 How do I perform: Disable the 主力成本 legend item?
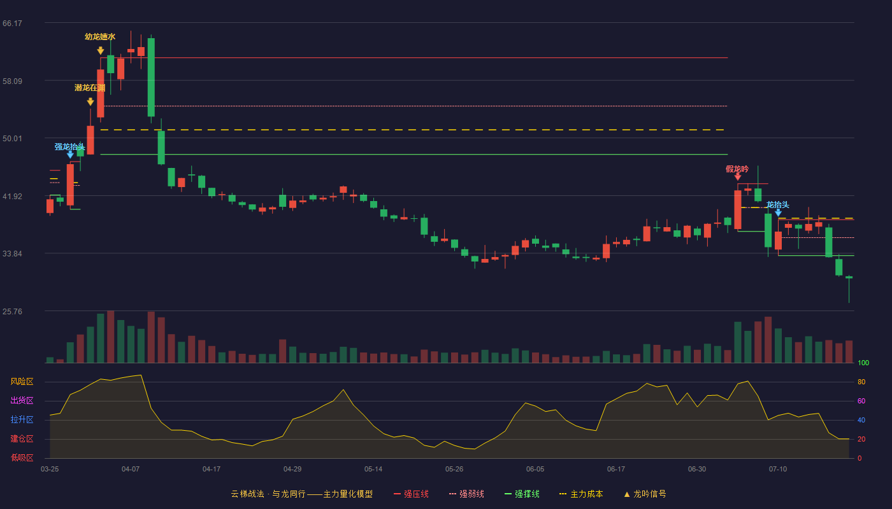pos(581,494)
